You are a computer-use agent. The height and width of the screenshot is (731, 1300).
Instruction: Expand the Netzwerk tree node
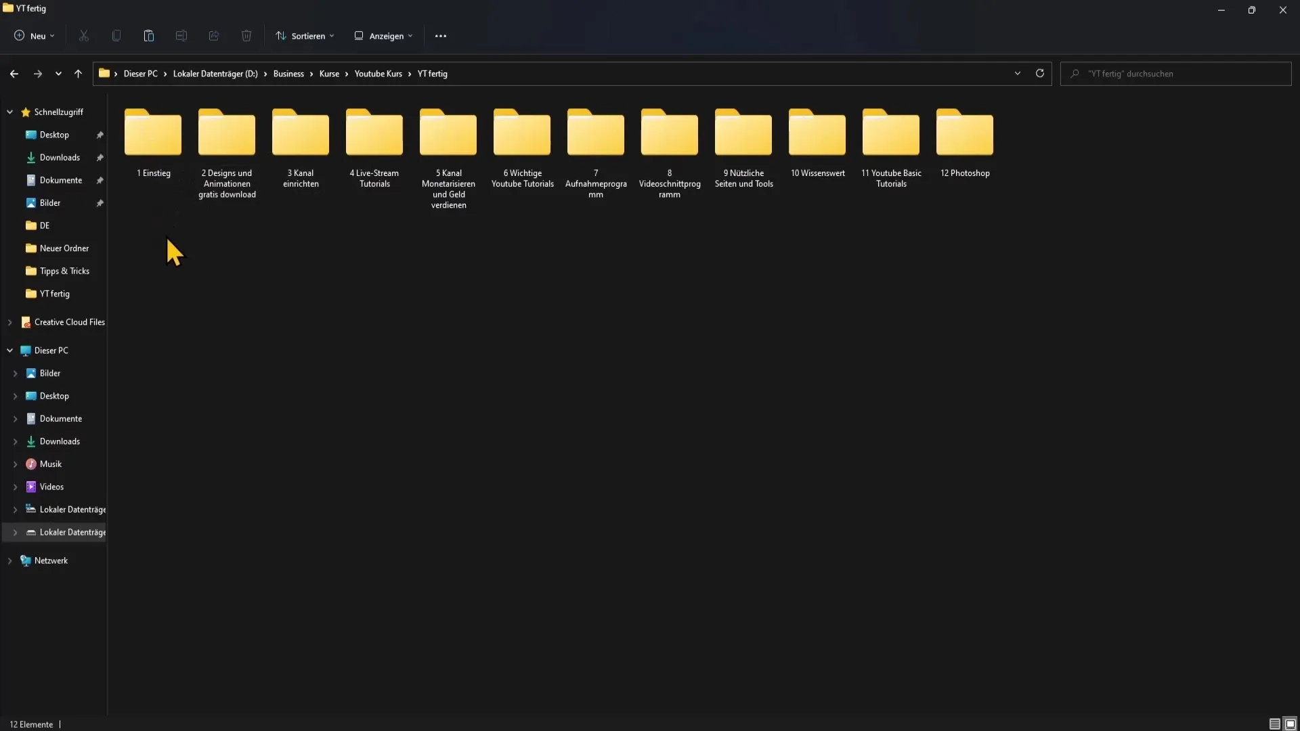point(9,560)
